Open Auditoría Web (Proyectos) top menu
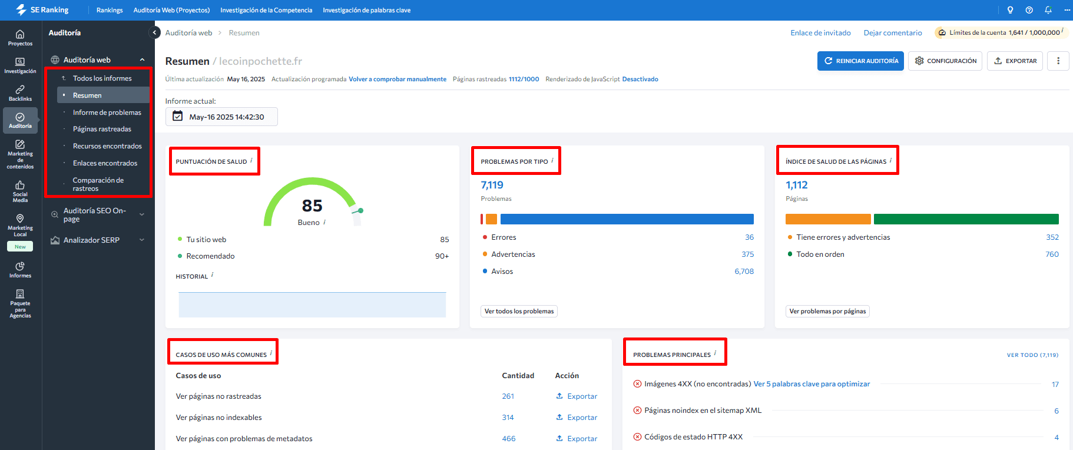Viewport: 1073px width, 450px height. [x=171, y=10]
